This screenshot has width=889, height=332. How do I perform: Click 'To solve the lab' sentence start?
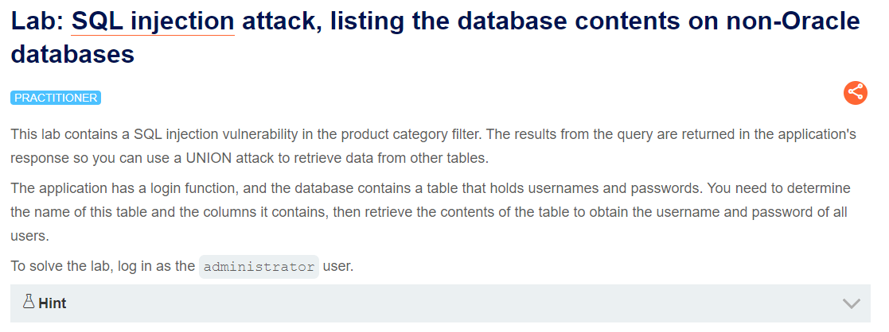(x=62, y=266)
